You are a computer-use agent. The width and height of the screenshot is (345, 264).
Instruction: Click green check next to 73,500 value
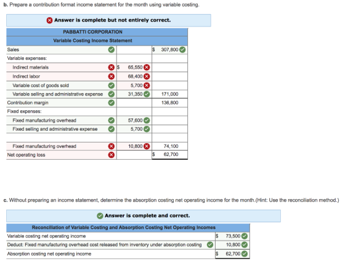click(x=244, y=236)
